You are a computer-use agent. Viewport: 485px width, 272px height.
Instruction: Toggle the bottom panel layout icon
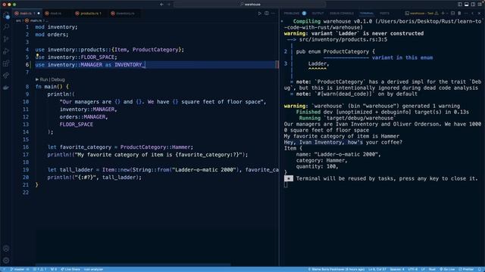tap(467, 5)
